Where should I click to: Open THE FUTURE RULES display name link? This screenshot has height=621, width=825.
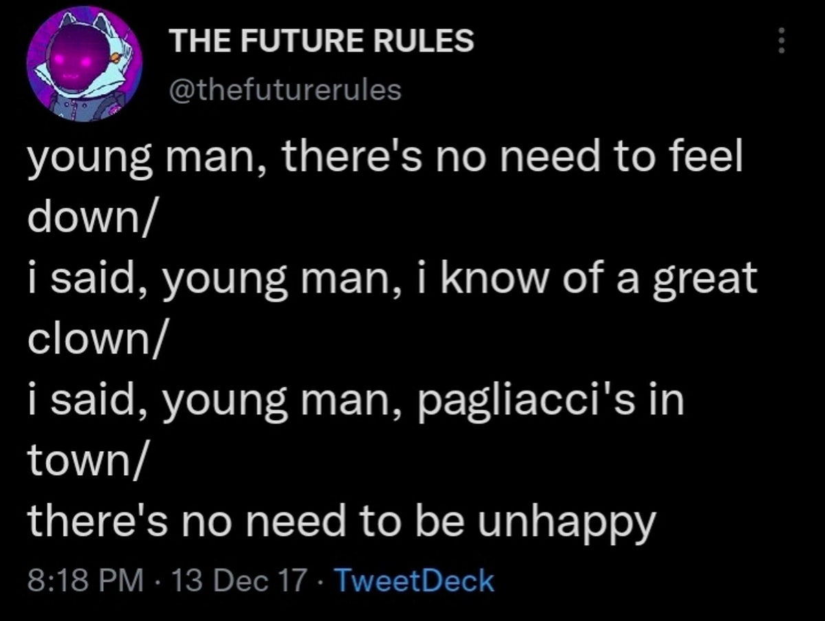coord(322,42)
